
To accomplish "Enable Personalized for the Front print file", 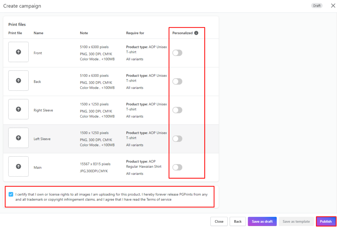I will point(177,53).
